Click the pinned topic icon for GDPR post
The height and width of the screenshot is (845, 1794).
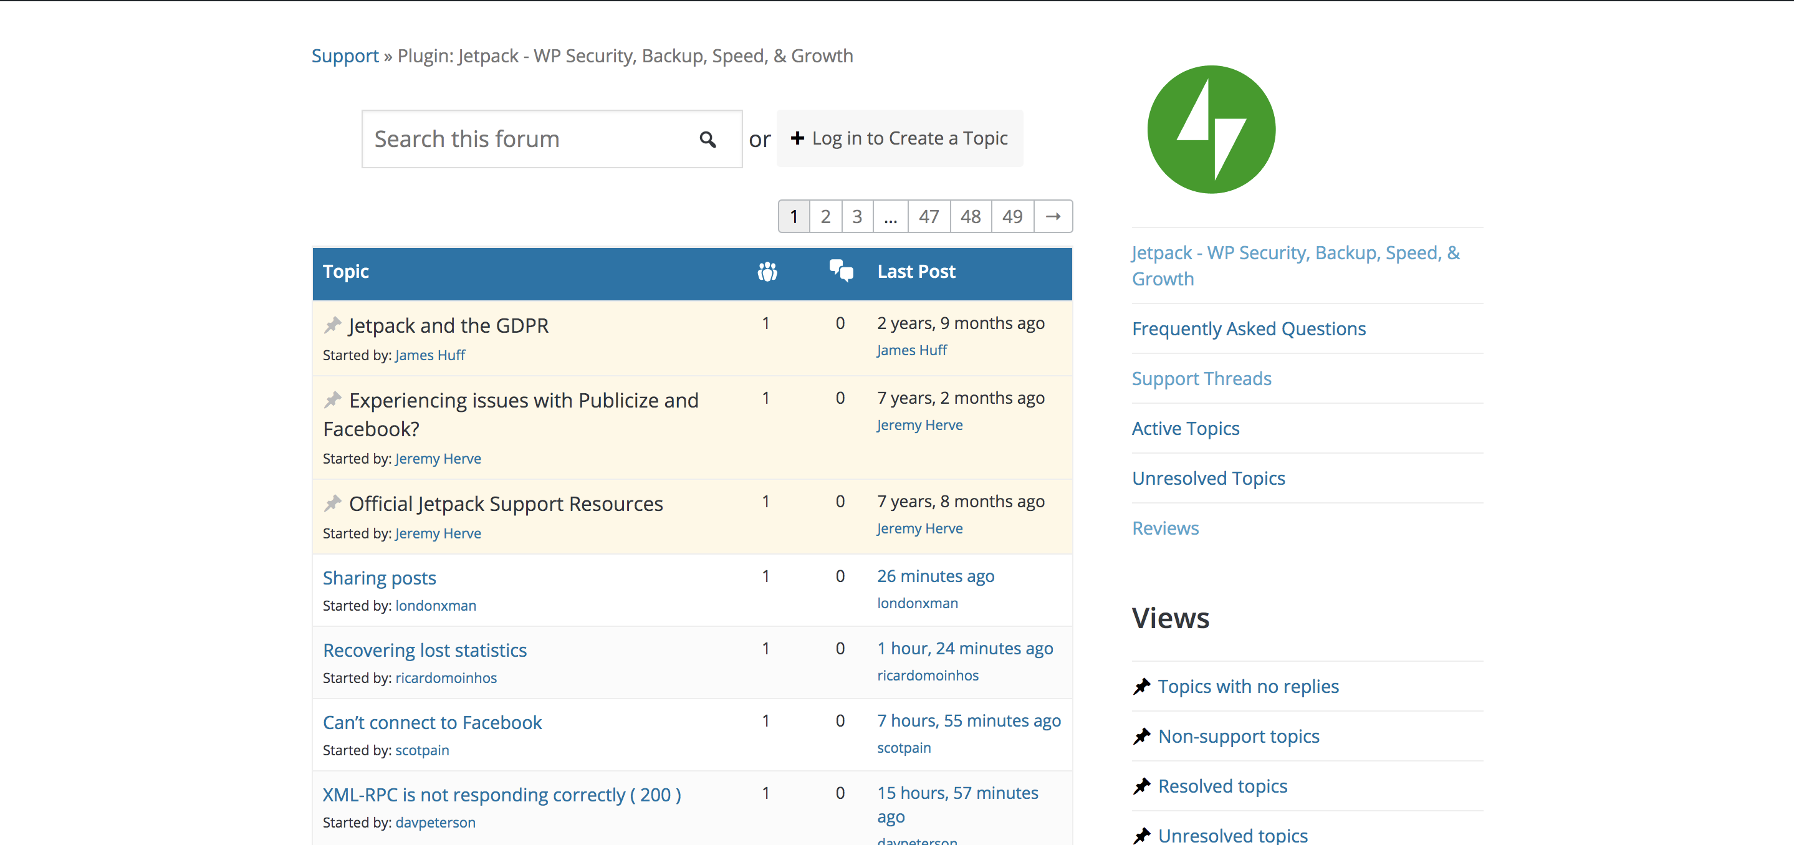click(330, 325)
